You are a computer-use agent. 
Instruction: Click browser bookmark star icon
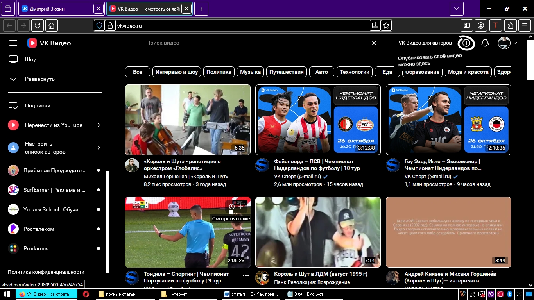click(386, 26)
